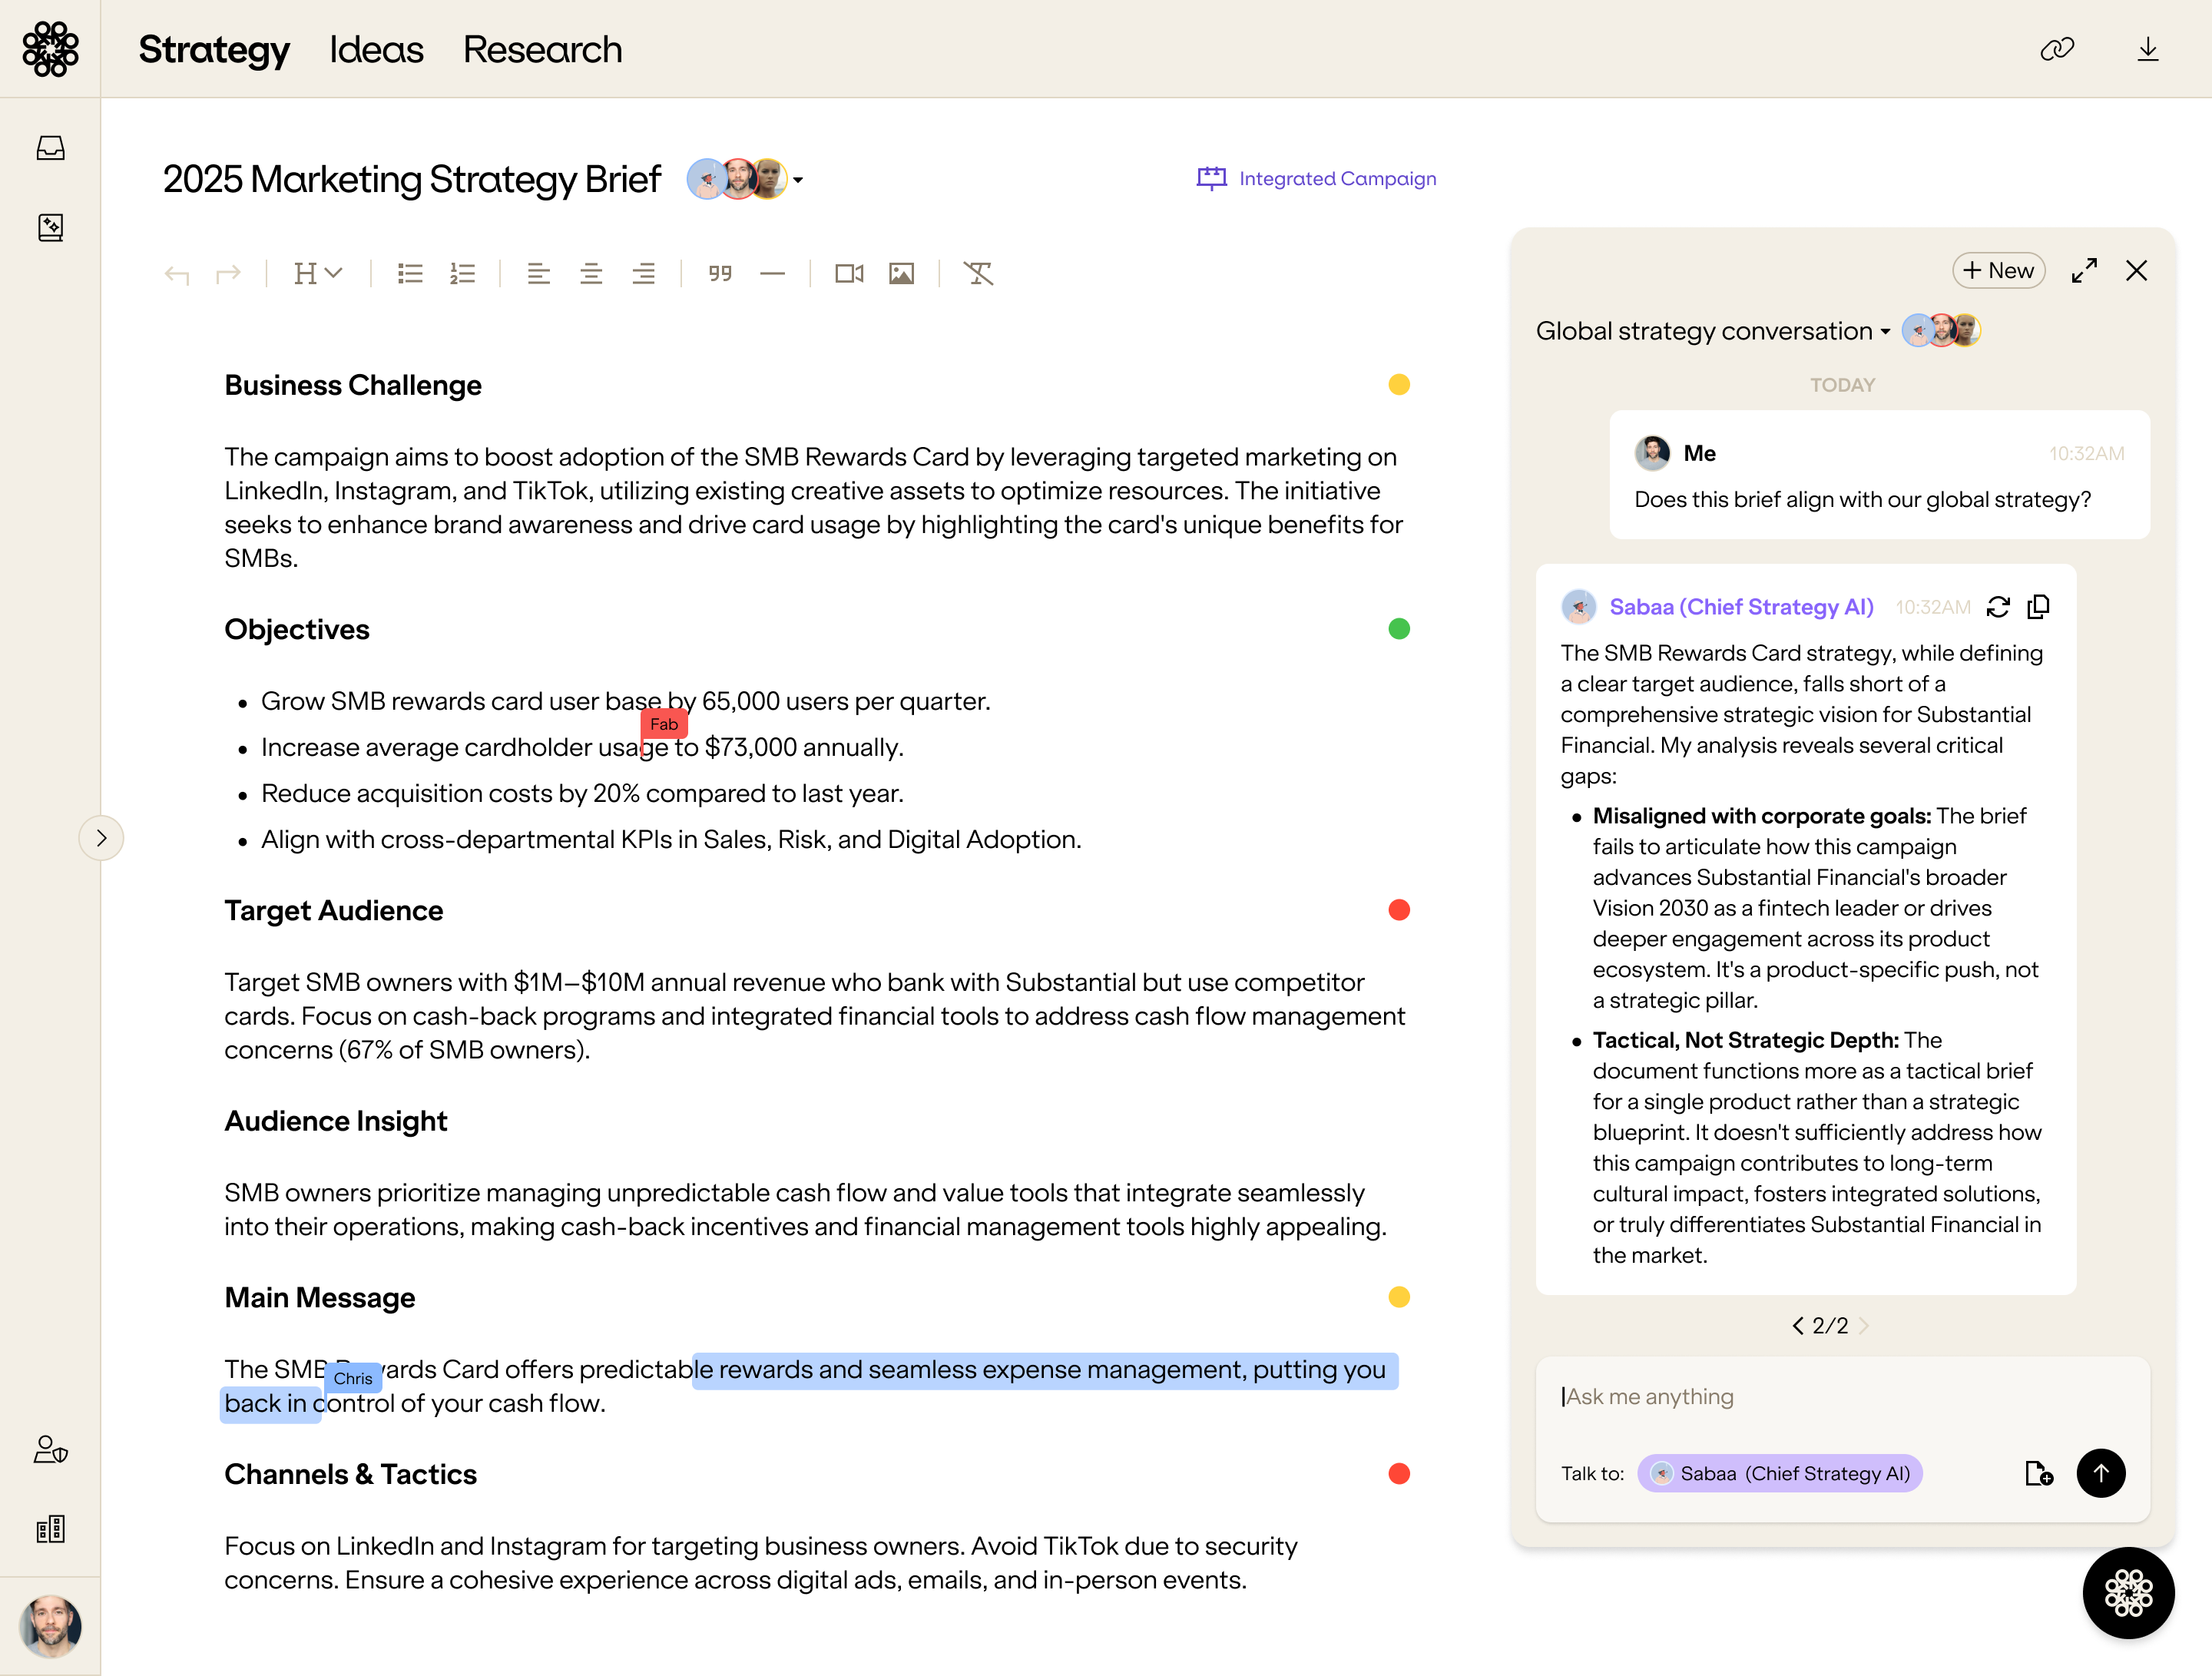Start a New conversation
This screenshot has width=2212, height=1676.
pyautogui.click(x=1998, y=270)
